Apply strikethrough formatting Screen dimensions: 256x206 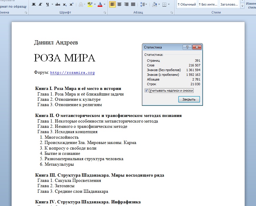58,4
